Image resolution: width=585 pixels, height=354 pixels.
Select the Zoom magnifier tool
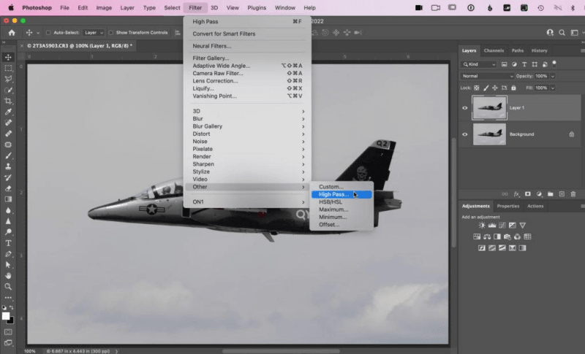8,288
